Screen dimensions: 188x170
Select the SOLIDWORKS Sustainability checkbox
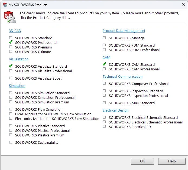click(x=11, y=142)
